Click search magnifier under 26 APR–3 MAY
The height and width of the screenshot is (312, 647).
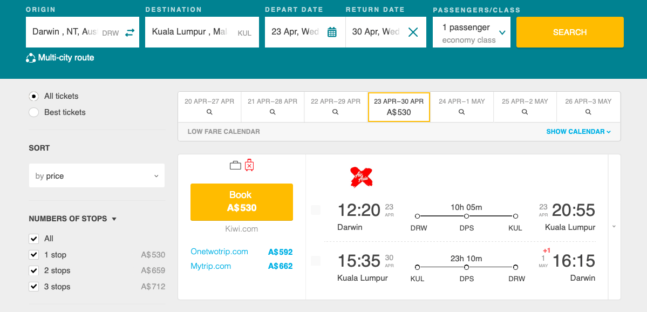[x=588, y=112]
